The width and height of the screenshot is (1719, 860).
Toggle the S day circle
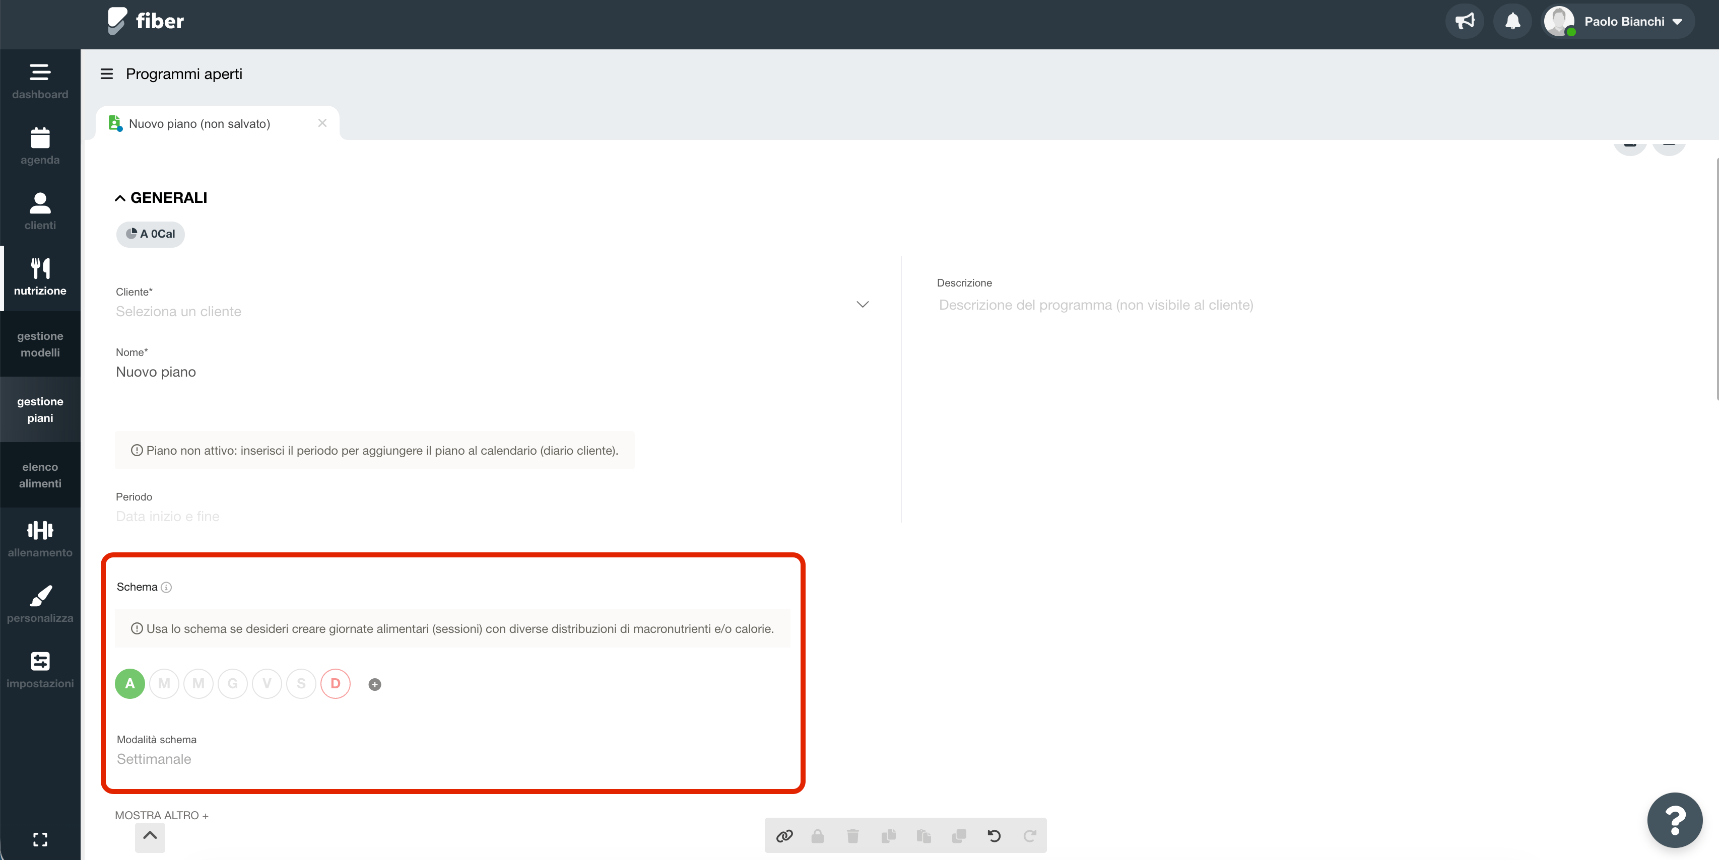coord(301,684)
